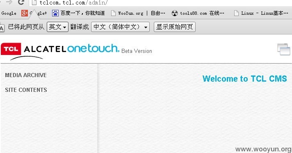Image resolution: width=292 pixels, height=153 pixels.
Task: Click the Welcome to TCL CMS heading
Action: pos(245,79)
